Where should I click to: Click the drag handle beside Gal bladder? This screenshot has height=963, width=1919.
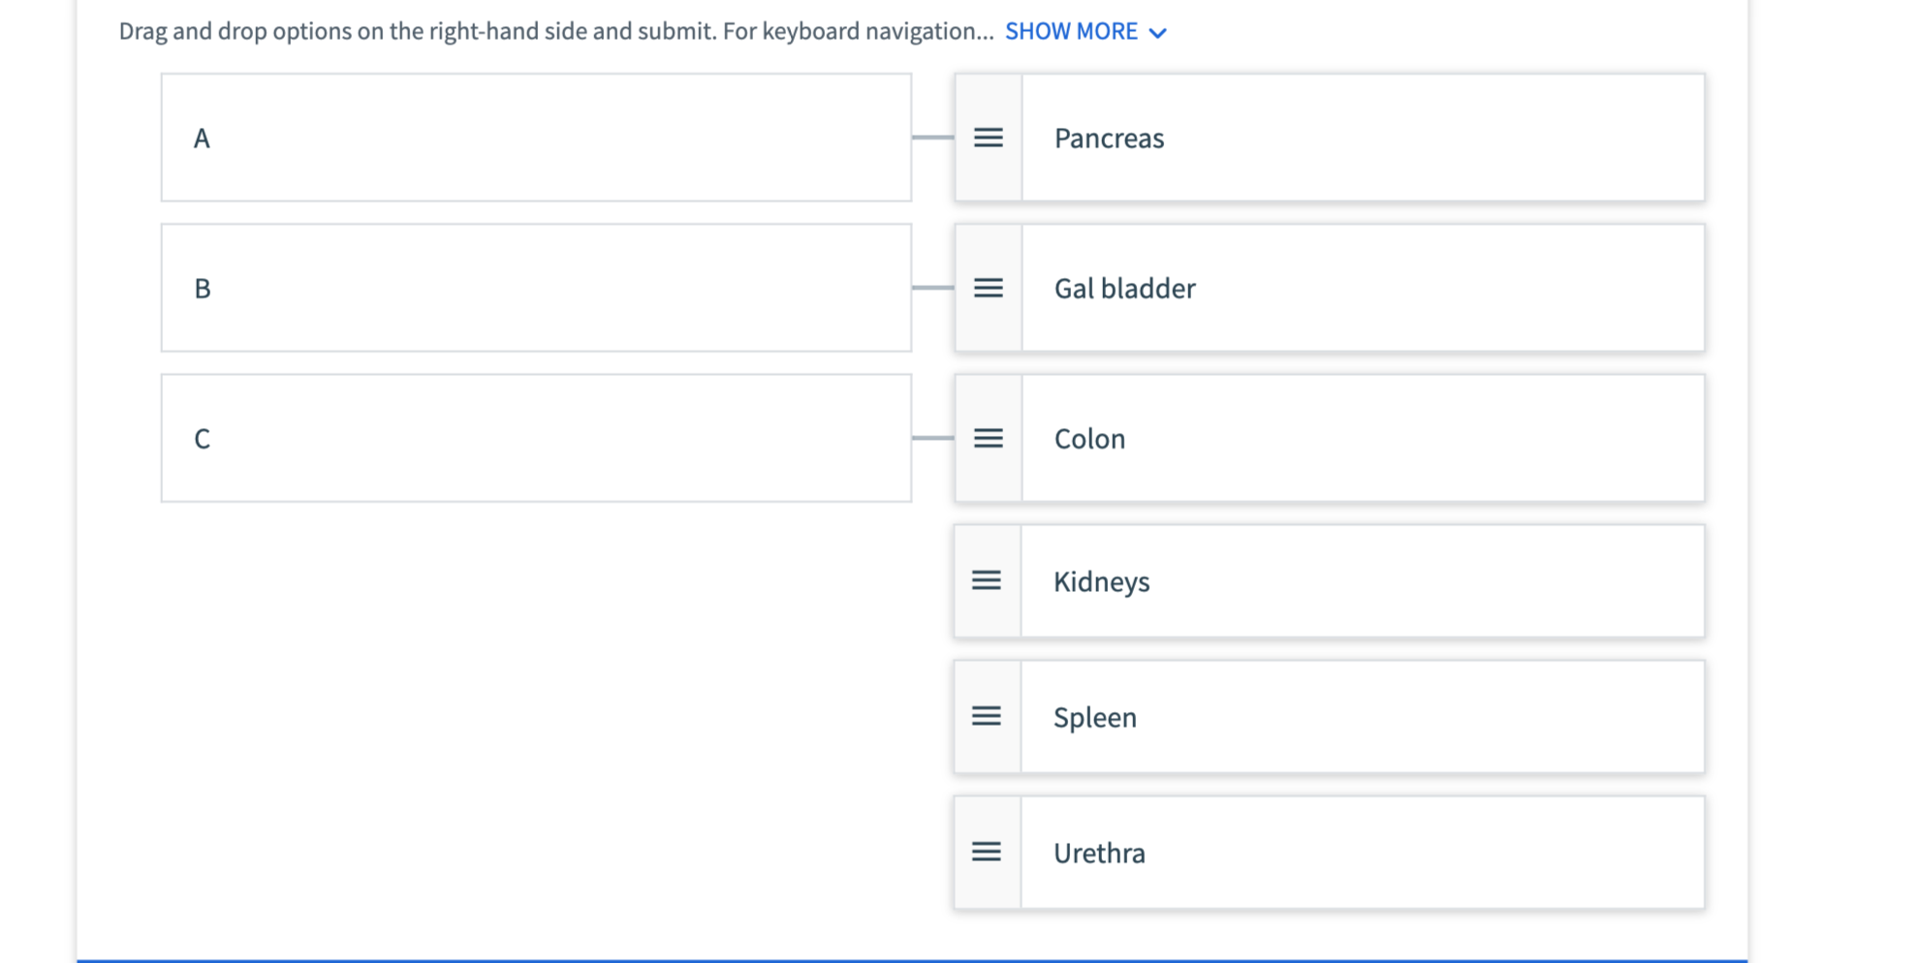[x=988, y=288]
